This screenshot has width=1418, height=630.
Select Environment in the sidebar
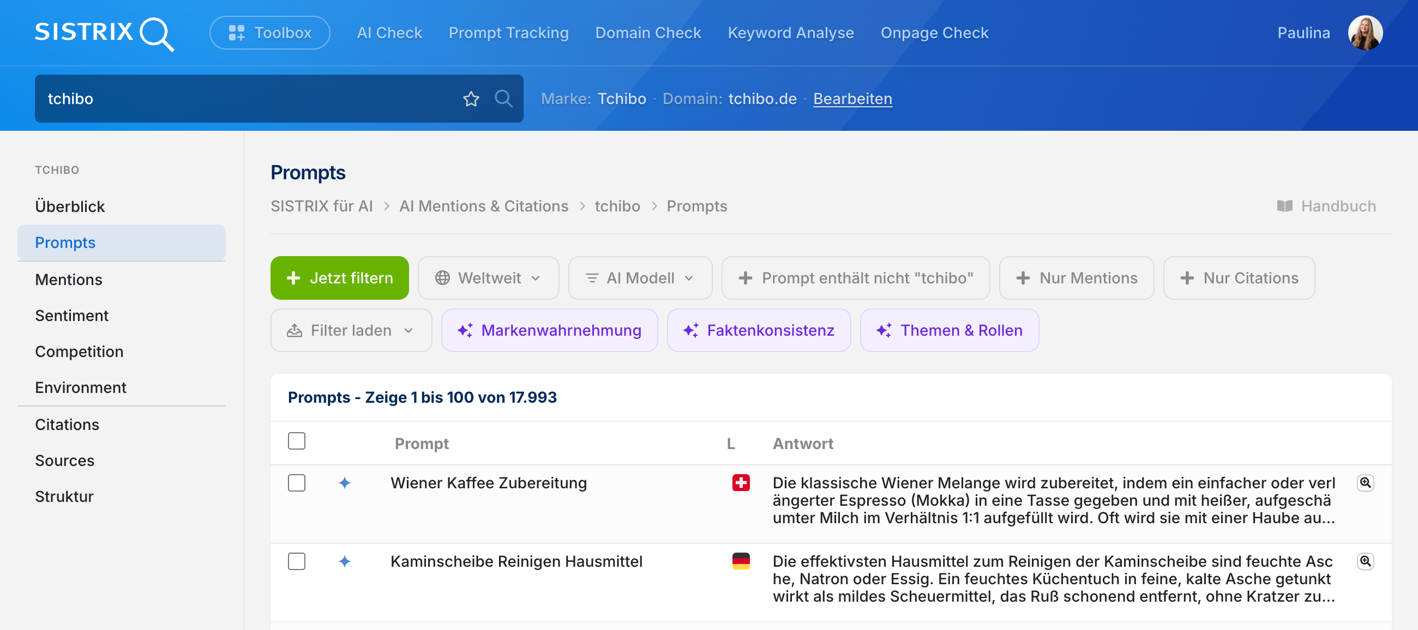(122, 387)
